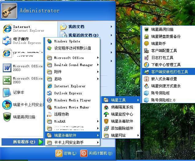Launch the 瑞星监控中心 green umbrella icon

pos(106,114)
